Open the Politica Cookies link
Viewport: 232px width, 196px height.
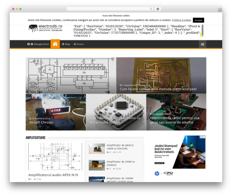[181, 20]
